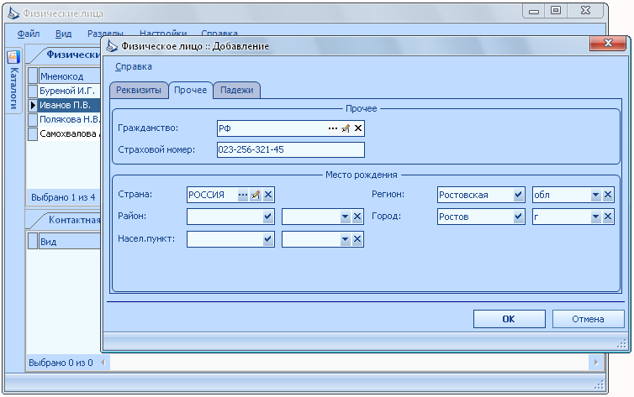Clear the Страна field
Image resolution: width=634 pixels, height=397 pixels.
(x=268, y=195)
